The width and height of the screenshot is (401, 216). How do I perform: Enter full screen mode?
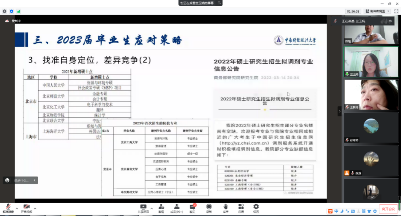[396, 11]
